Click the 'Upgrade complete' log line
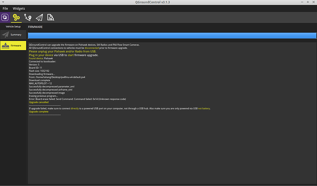The height and width of the screenshot is (186, 317). 39,112
